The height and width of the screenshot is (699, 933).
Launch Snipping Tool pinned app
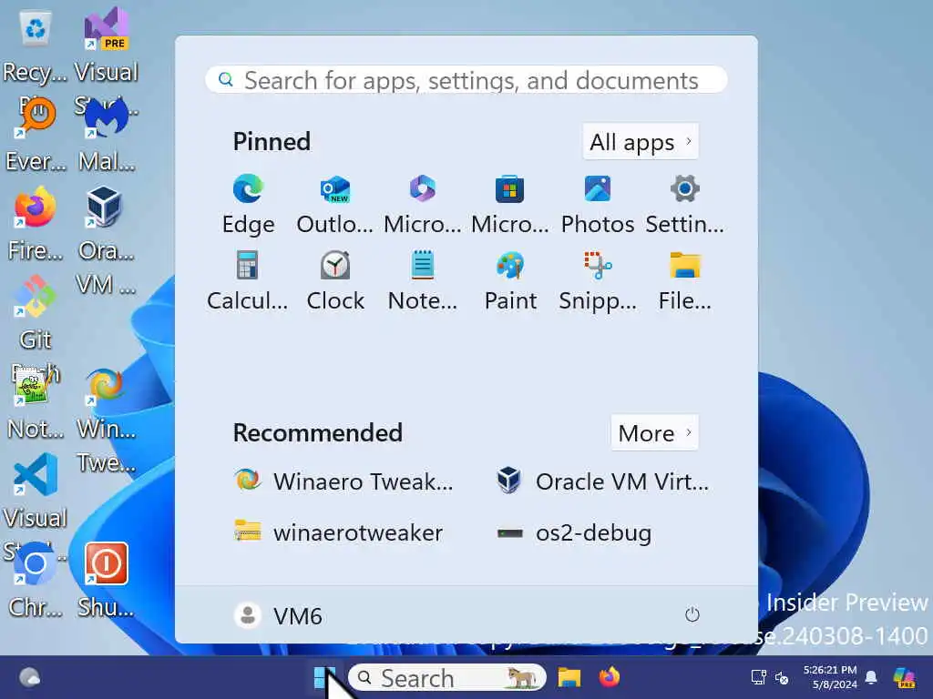pyautogui.click(x=598, y=280)
